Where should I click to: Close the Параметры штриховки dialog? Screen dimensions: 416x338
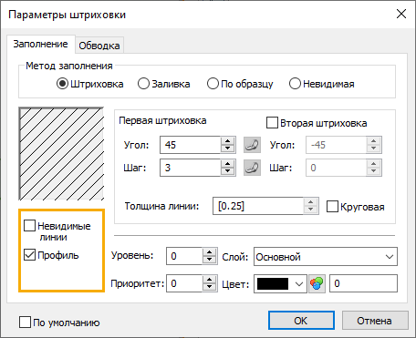pyautogui.click(x=401, y=14)
